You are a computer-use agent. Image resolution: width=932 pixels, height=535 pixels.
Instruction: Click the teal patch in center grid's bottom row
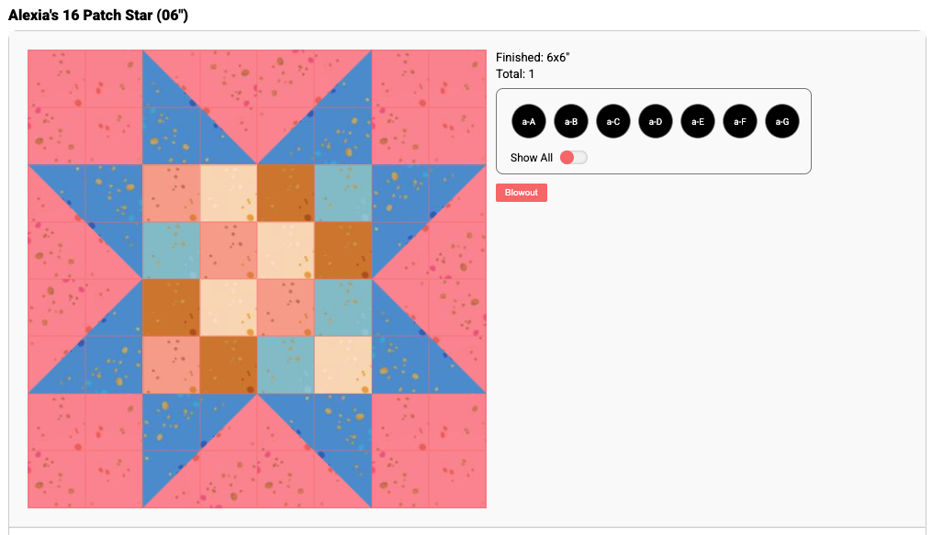[286, 364]
